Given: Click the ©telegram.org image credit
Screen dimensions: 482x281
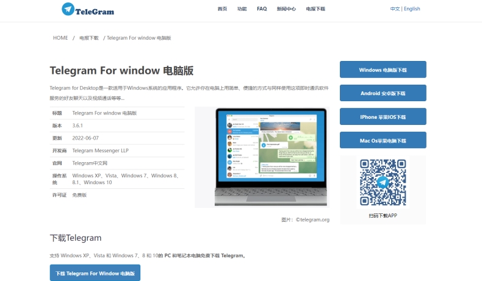Looking at the screenshot, I should 312,219.
